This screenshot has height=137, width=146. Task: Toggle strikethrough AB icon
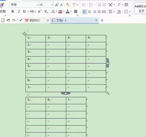click(32, 11)
